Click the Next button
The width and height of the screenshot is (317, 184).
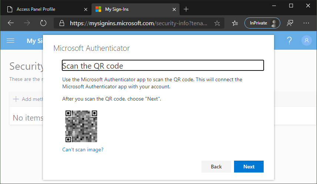[x=249, y=167]
